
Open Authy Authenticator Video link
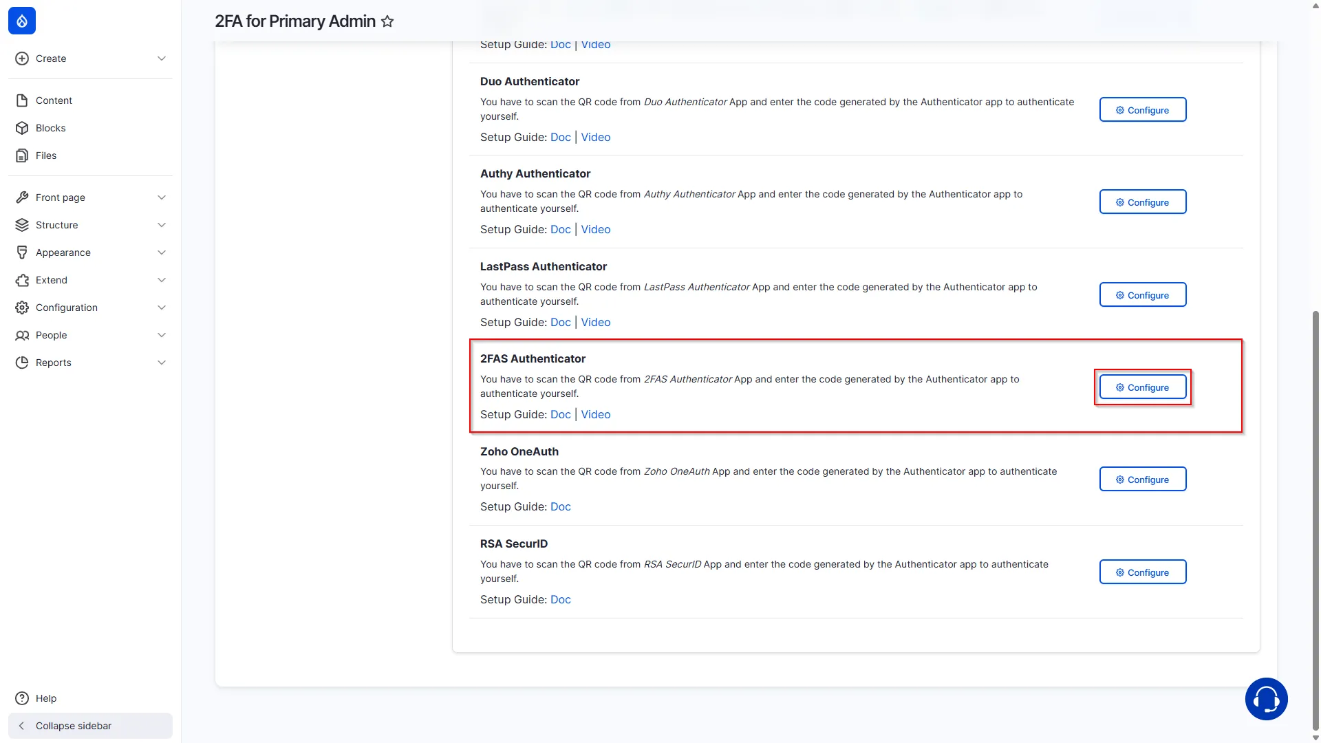(596, 229)
